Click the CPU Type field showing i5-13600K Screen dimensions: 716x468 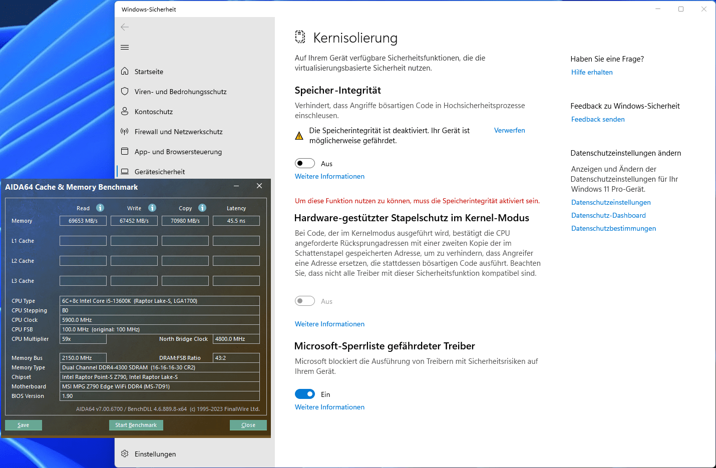coord(160,301)
